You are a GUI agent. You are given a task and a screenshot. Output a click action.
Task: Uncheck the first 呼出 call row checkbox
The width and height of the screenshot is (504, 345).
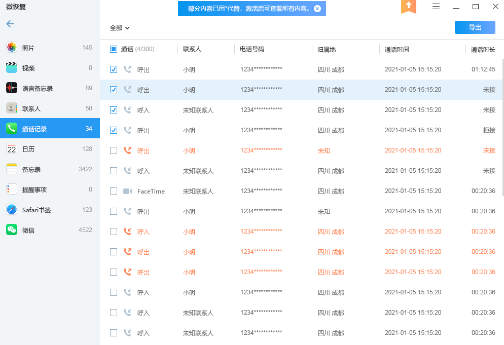(114, 69)
